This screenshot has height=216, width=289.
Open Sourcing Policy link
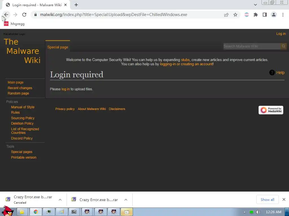[x=23, y=118]
